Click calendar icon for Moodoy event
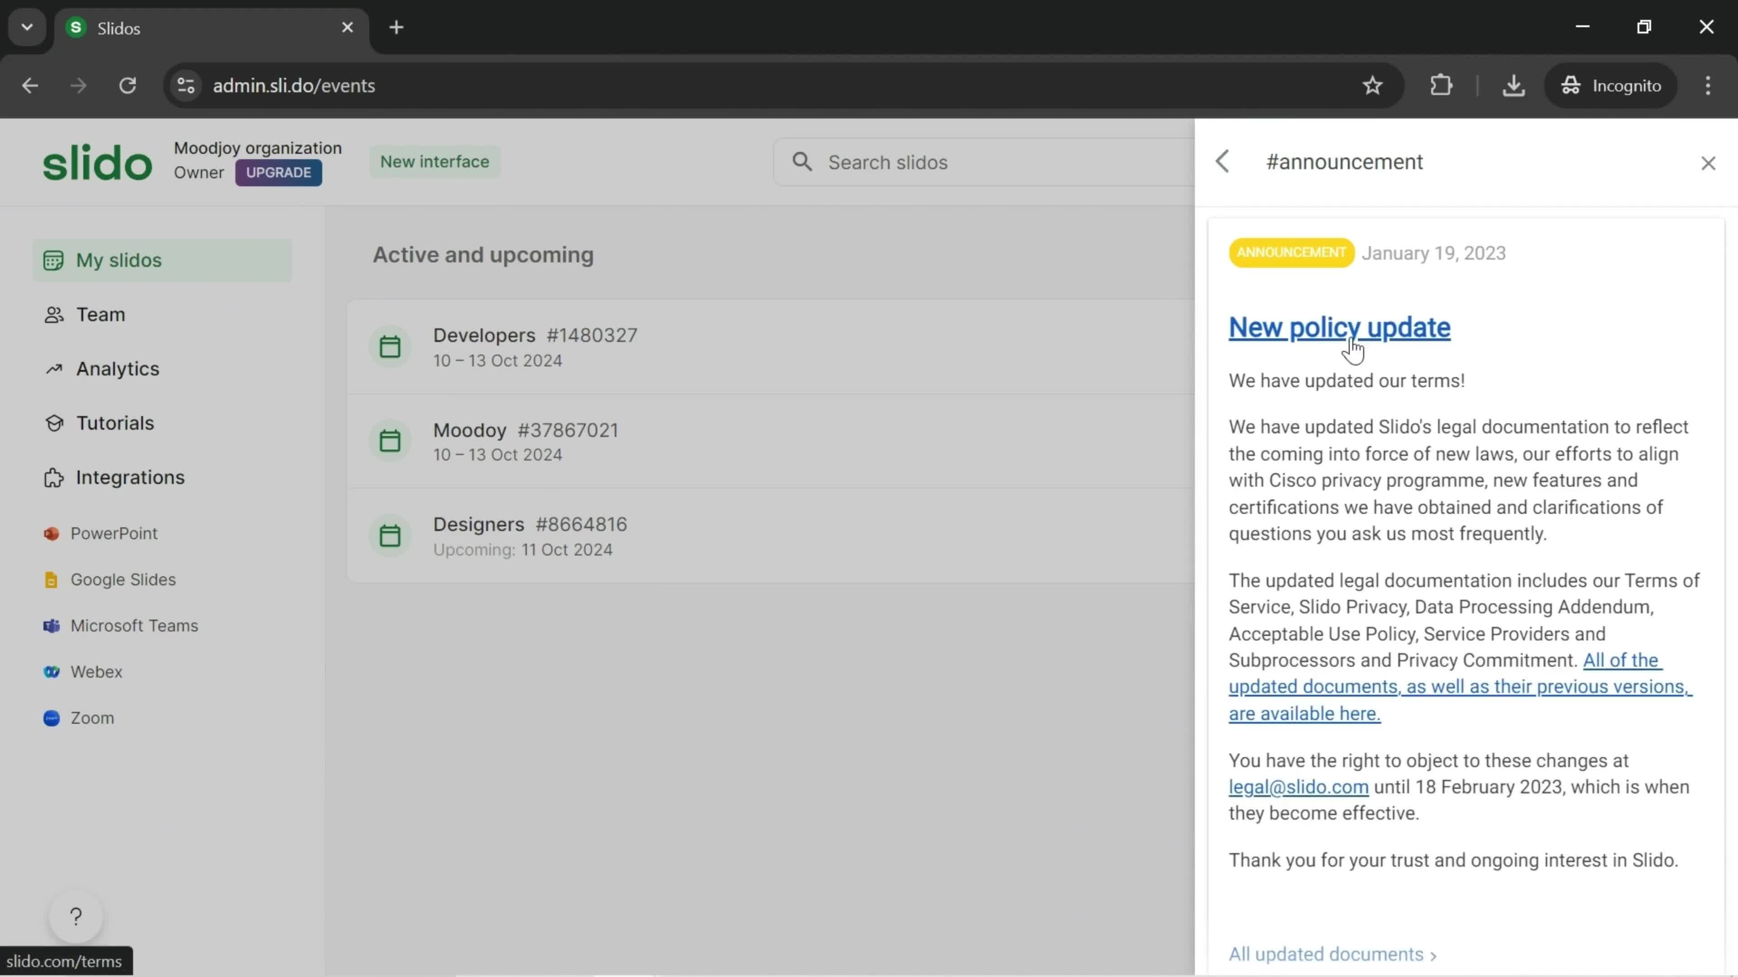The width and height of the screenshot is (1738, 977). tap(390, 441)
